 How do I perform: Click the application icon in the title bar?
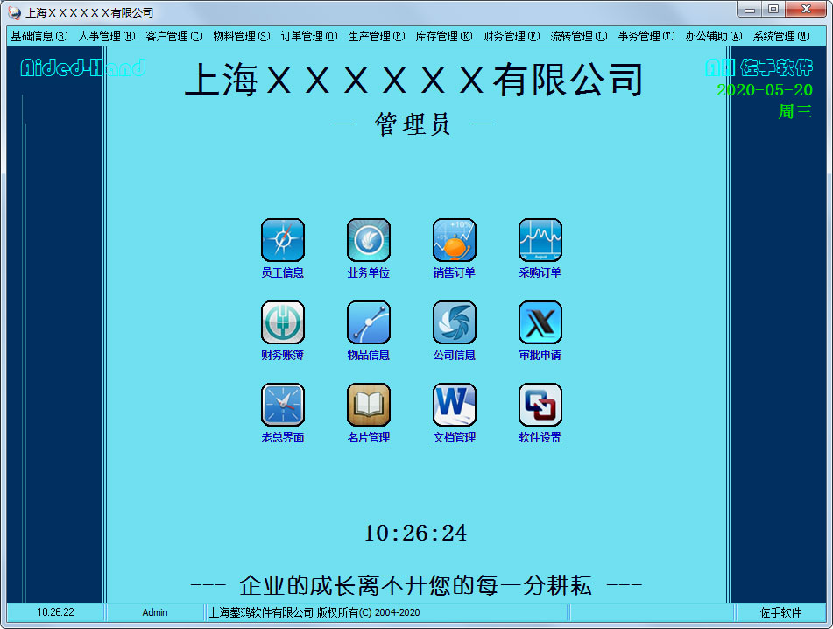coord(15,12)
